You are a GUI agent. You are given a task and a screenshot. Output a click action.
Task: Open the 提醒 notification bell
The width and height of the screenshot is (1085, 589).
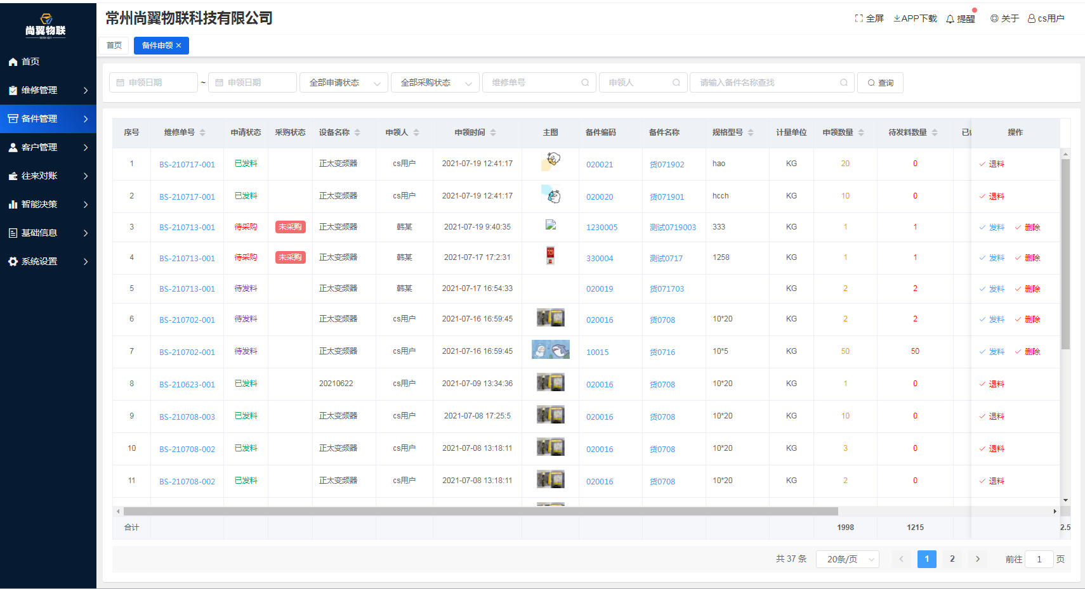pyautogui.click(x=950, y=19)
